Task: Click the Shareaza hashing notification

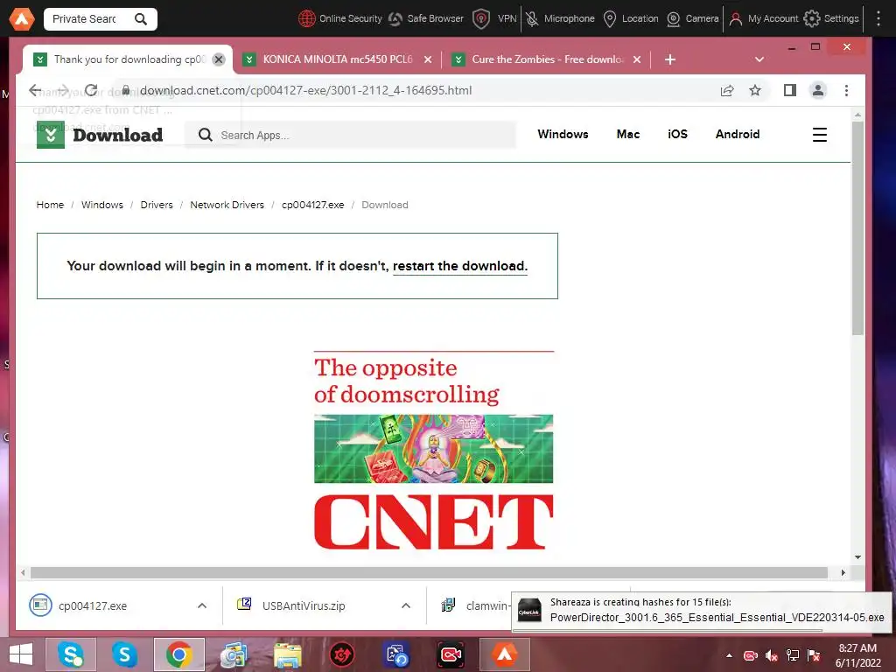Action: [x=702, y=612]
